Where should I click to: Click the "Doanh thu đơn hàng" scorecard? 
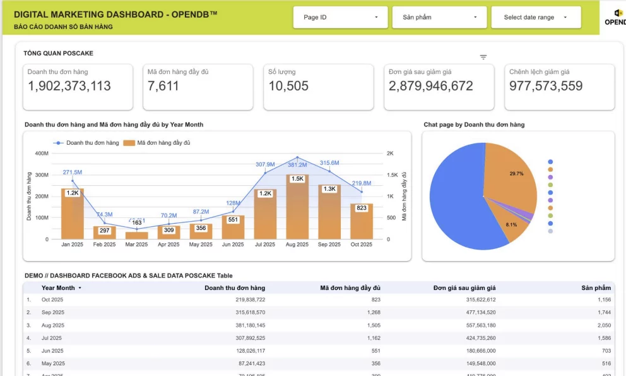pyautogui.click(x=78, y=87)
